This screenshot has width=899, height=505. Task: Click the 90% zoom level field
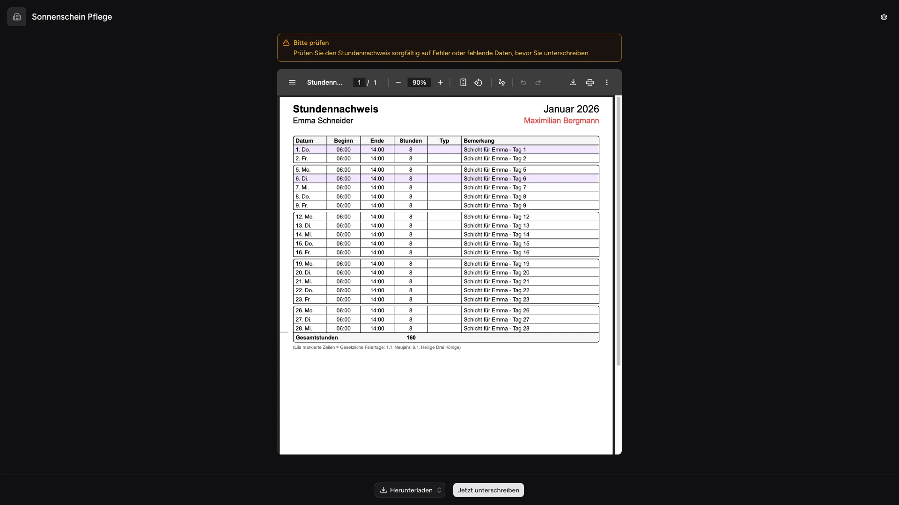click(419, 82)
